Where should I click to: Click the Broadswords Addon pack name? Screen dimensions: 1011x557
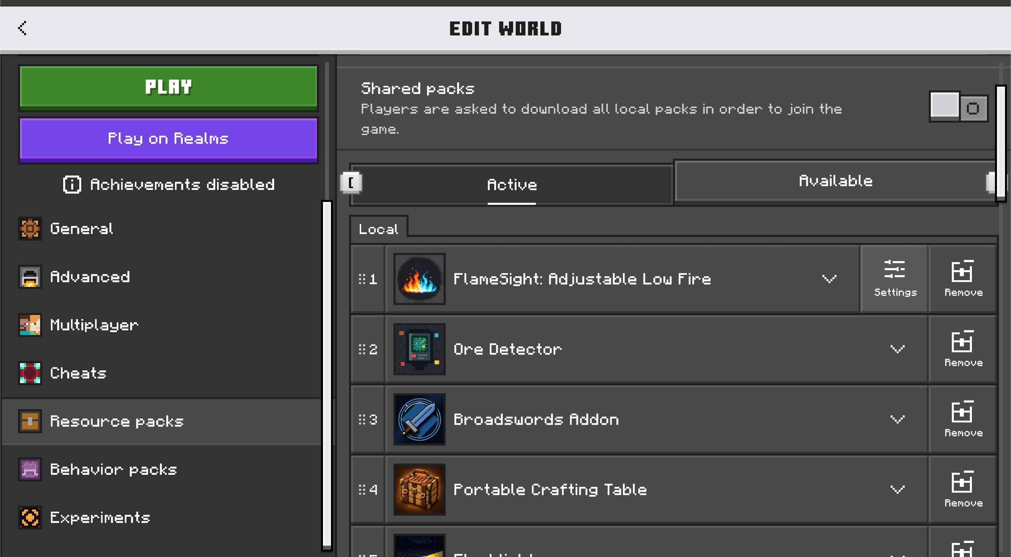[x=536, y=419]
